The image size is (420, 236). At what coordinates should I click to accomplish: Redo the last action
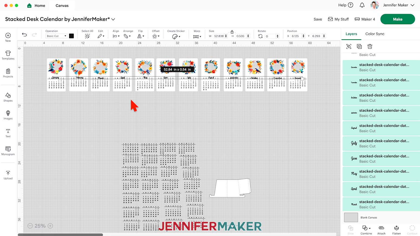tap(34, 35)
